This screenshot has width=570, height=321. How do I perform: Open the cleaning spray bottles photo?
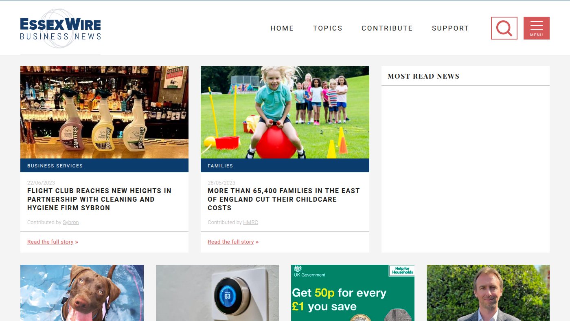104,112
